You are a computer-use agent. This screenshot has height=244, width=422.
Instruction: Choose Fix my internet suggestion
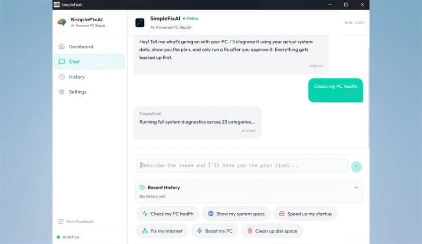pyautogui.click(x=162, y=231)
